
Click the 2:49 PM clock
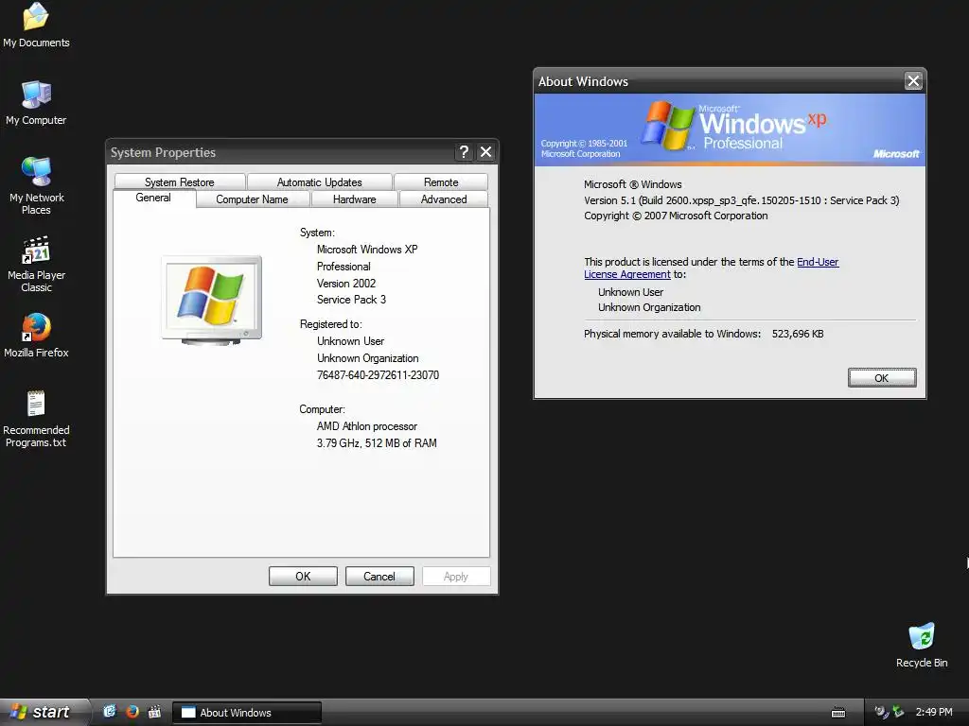click(x=934, y=712)
